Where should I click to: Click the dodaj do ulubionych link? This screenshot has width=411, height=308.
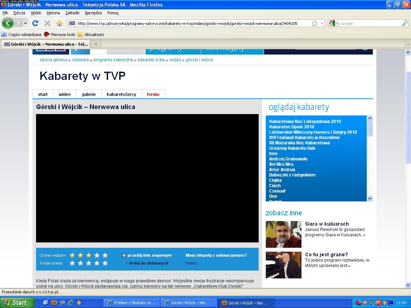point(148,263)
